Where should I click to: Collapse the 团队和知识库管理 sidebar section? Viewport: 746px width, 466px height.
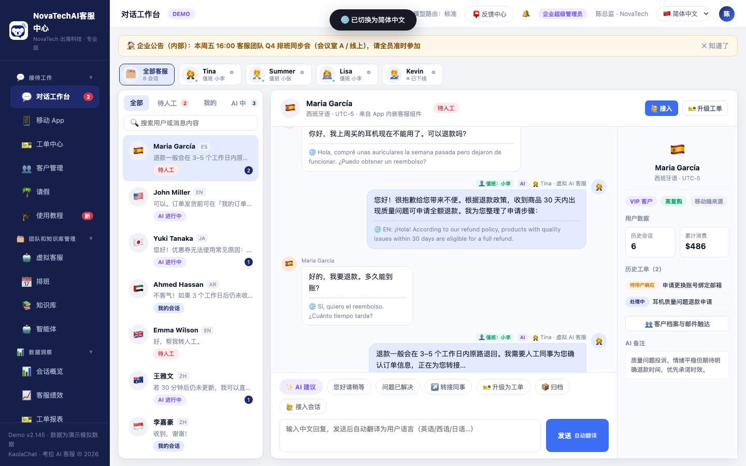click(91, 239)
